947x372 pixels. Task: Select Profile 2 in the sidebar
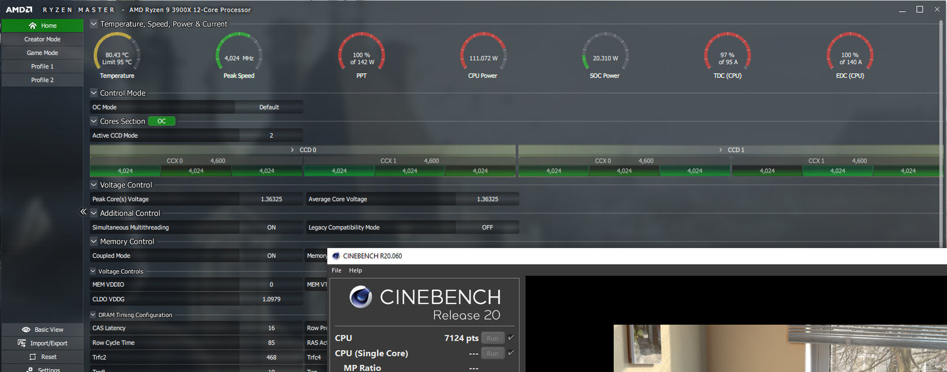point(42,80)
